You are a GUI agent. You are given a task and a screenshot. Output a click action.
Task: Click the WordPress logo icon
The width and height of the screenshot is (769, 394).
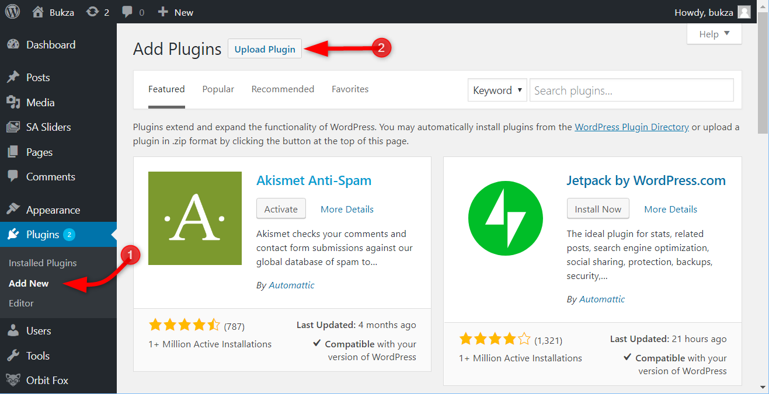[13, 12]
